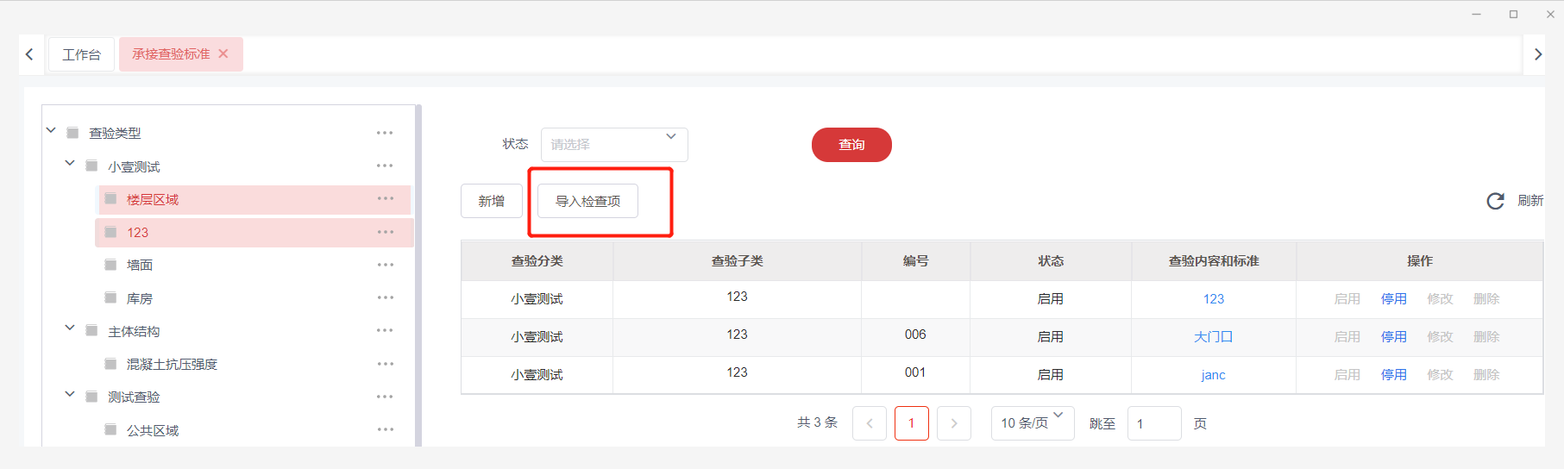Click the 导入检查项 button
Screen dimensions: 1564x469
(587, 201)
